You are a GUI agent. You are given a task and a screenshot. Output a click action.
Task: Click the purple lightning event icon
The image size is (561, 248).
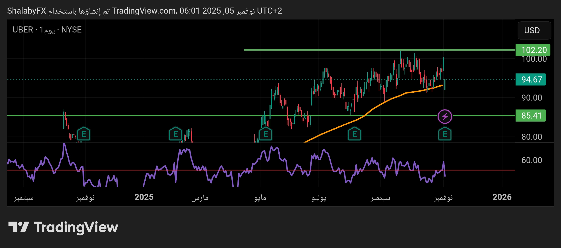pyautogui.click(x=445, y=116)
